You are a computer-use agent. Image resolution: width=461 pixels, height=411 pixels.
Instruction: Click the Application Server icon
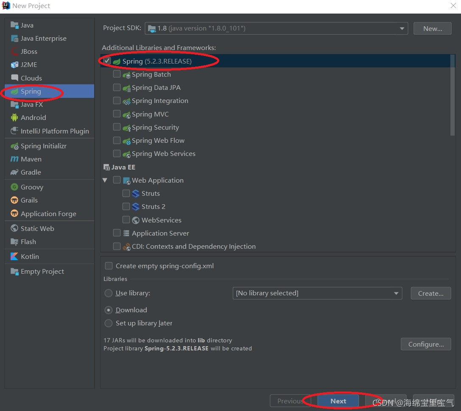pyautogui.click(x=126, y=233)
